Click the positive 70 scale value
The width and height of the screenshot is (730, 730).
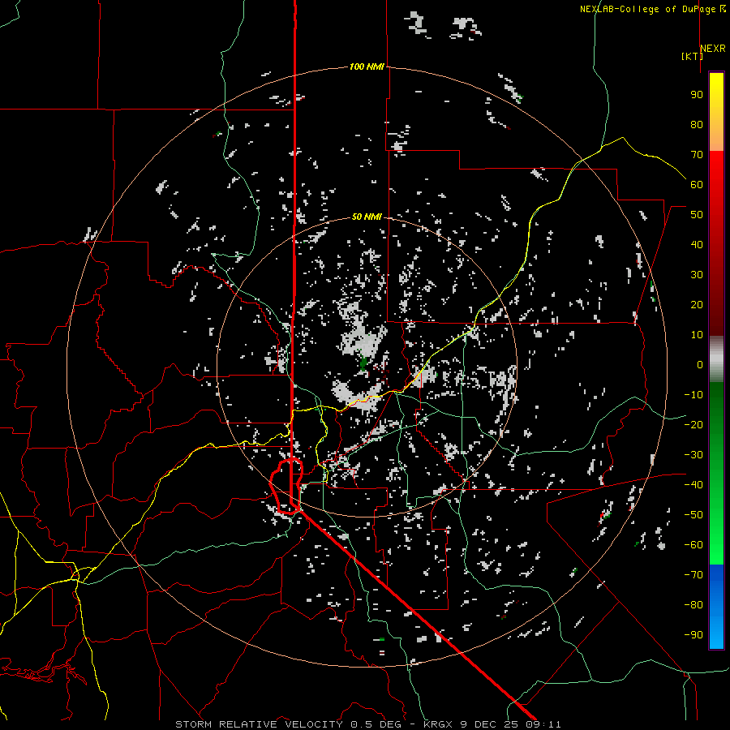coord(697,155)
